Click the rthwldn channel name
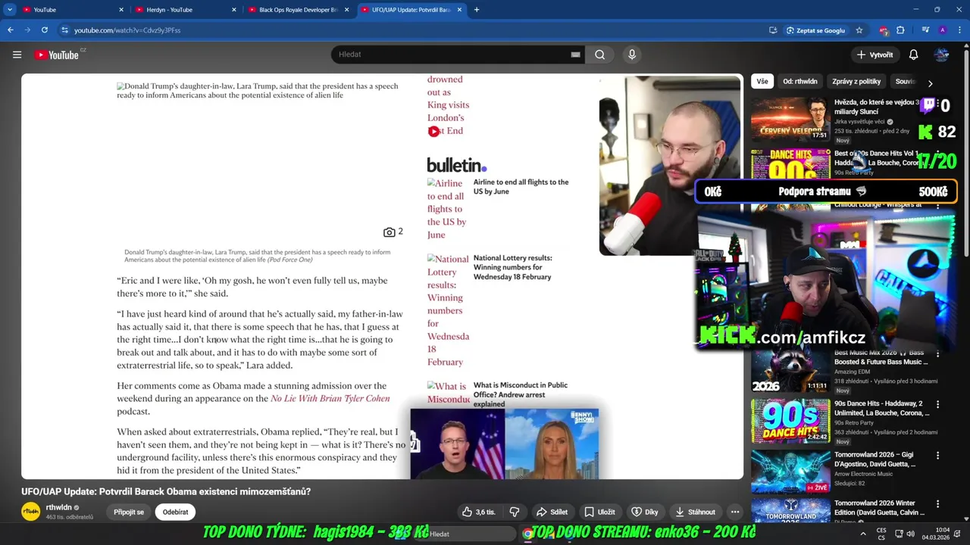 pyautogui.click(x=59, y=508)
